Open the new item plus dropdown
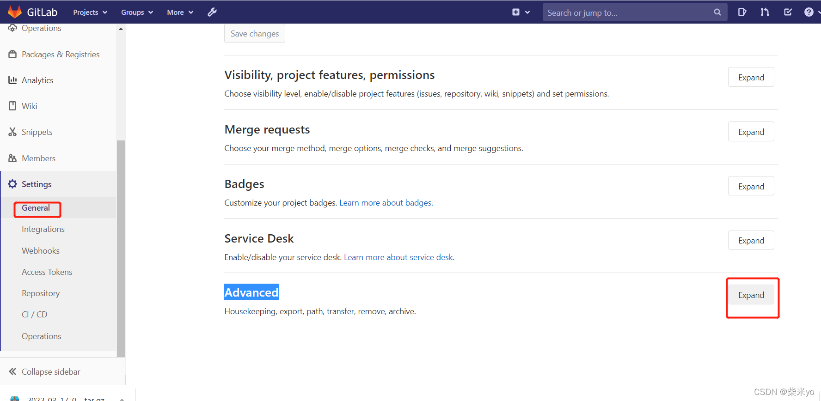This screenshot has height=401, width=821. (521, 12)
